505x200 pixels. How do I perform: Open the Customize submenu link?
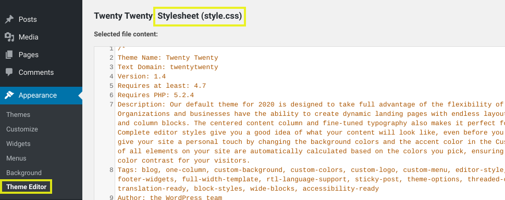[x=22, y=129]
